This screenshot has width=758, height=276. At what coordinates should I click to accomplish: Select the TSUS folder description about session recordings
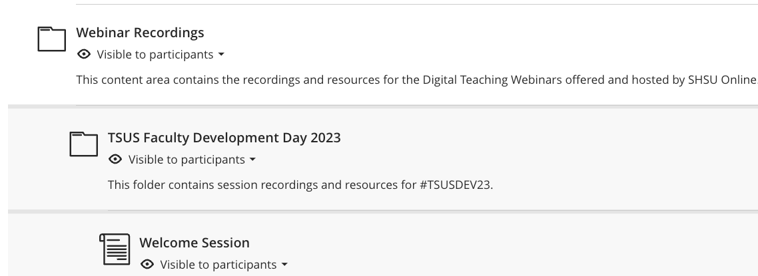[300, 186]
